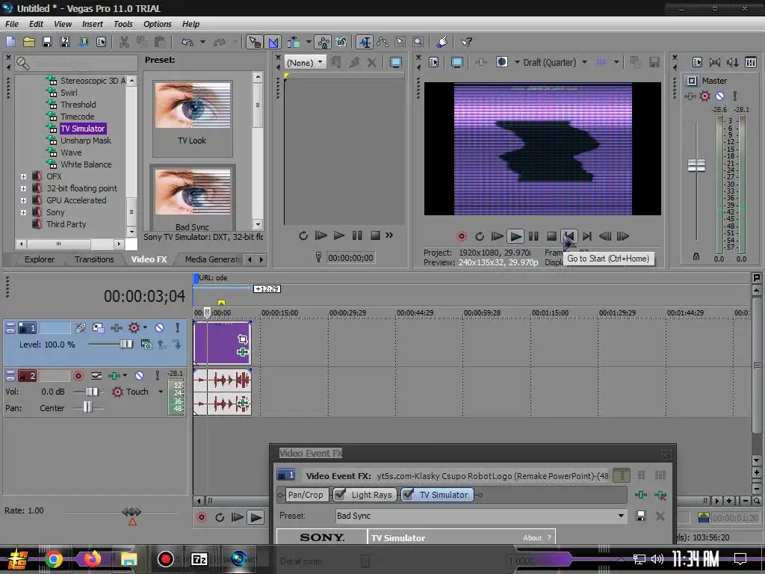This screenshot has width=765, height=574.
Task: Open the Insert menu
Action: click(x=92, y=24)
